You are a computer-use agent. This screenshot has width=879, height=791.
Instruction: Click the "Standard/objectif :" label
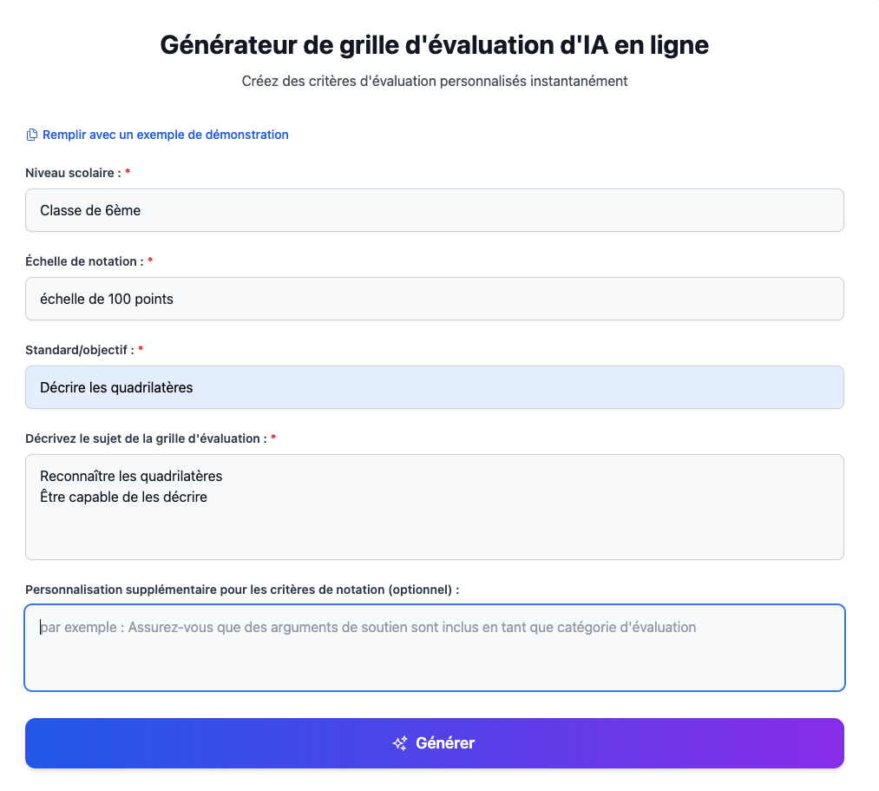tap(80, 350)
